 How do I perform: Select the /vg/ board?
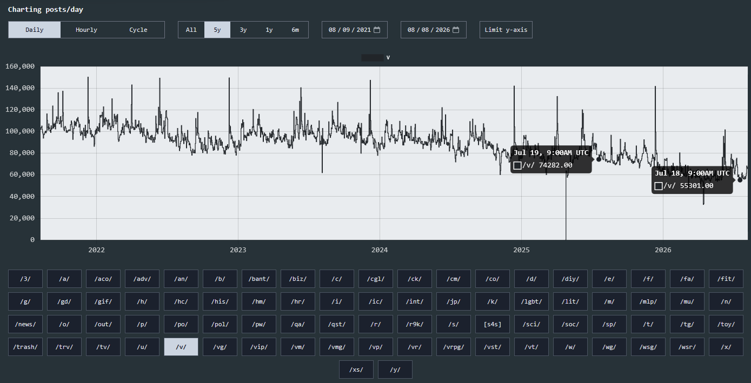tap(220, 347)
